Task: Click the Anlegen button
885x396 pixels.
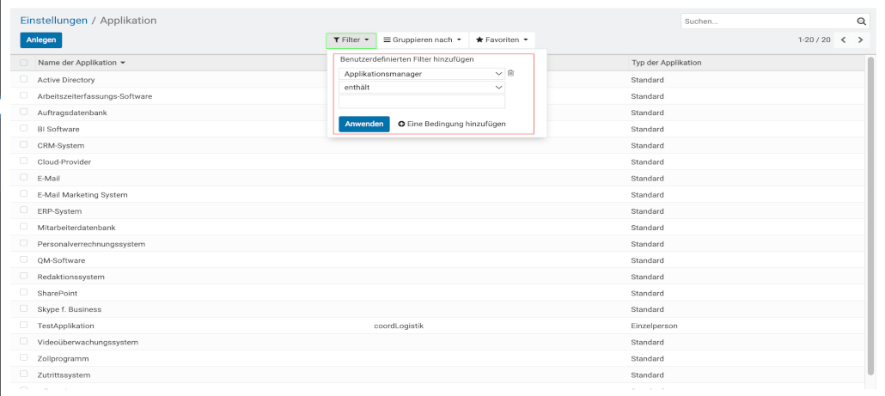Action: pos(40,40)
